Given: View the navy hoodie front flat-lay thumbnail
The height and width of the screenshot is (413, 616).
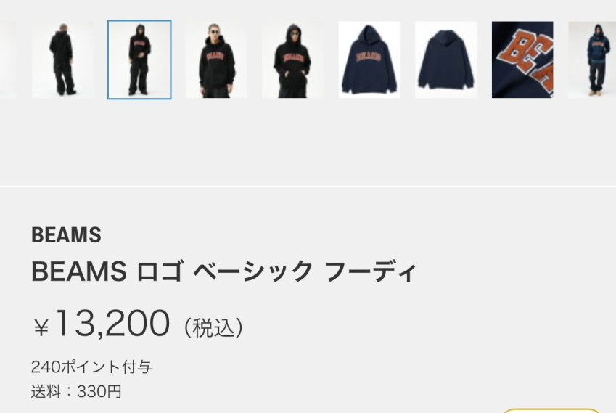Looking at the screenshot, I should tap(369, 60).
